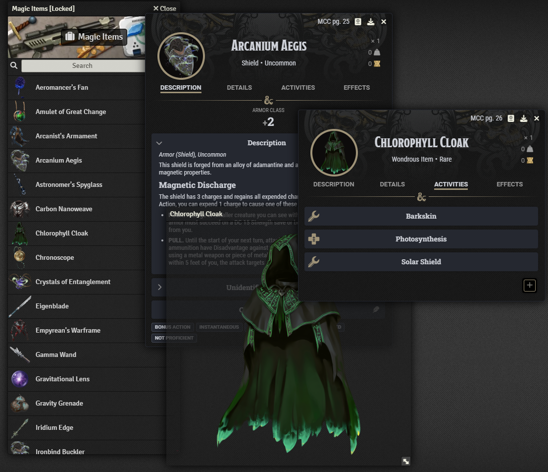This screenshot has width=548, height=472.
Task: Click the add activity plus button
Action: pos(529,286)
